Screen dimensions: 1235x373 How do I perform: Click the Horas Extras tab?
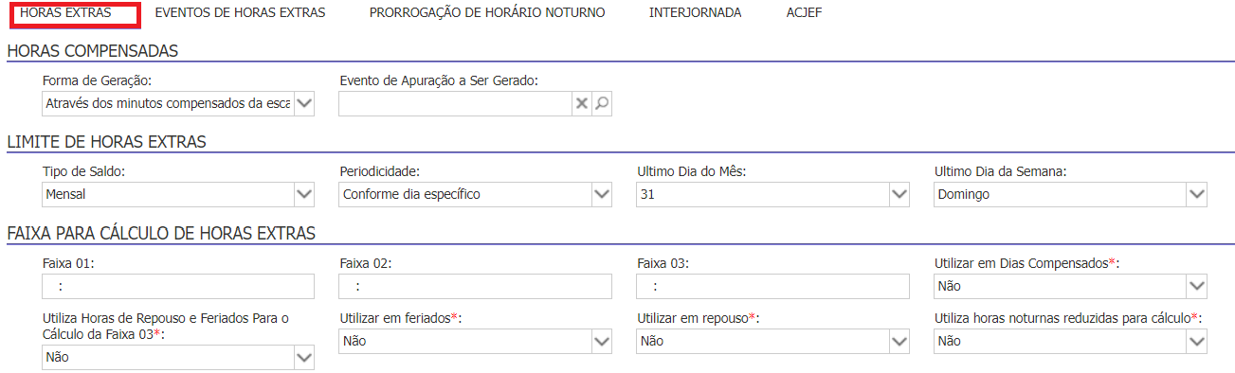coord(72,13)
